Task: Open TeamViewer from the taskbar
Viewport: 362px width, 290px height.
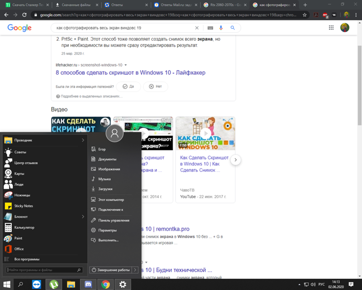Action: (x=37, y=285)
